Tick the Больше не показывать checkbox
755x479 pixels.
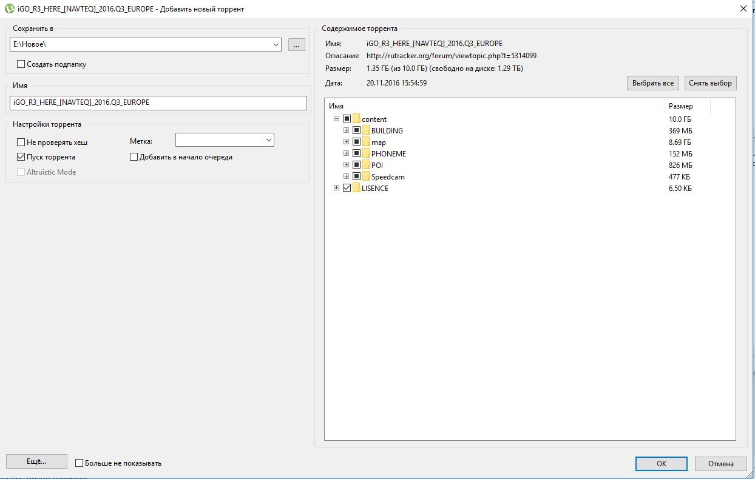click(79, 463)
